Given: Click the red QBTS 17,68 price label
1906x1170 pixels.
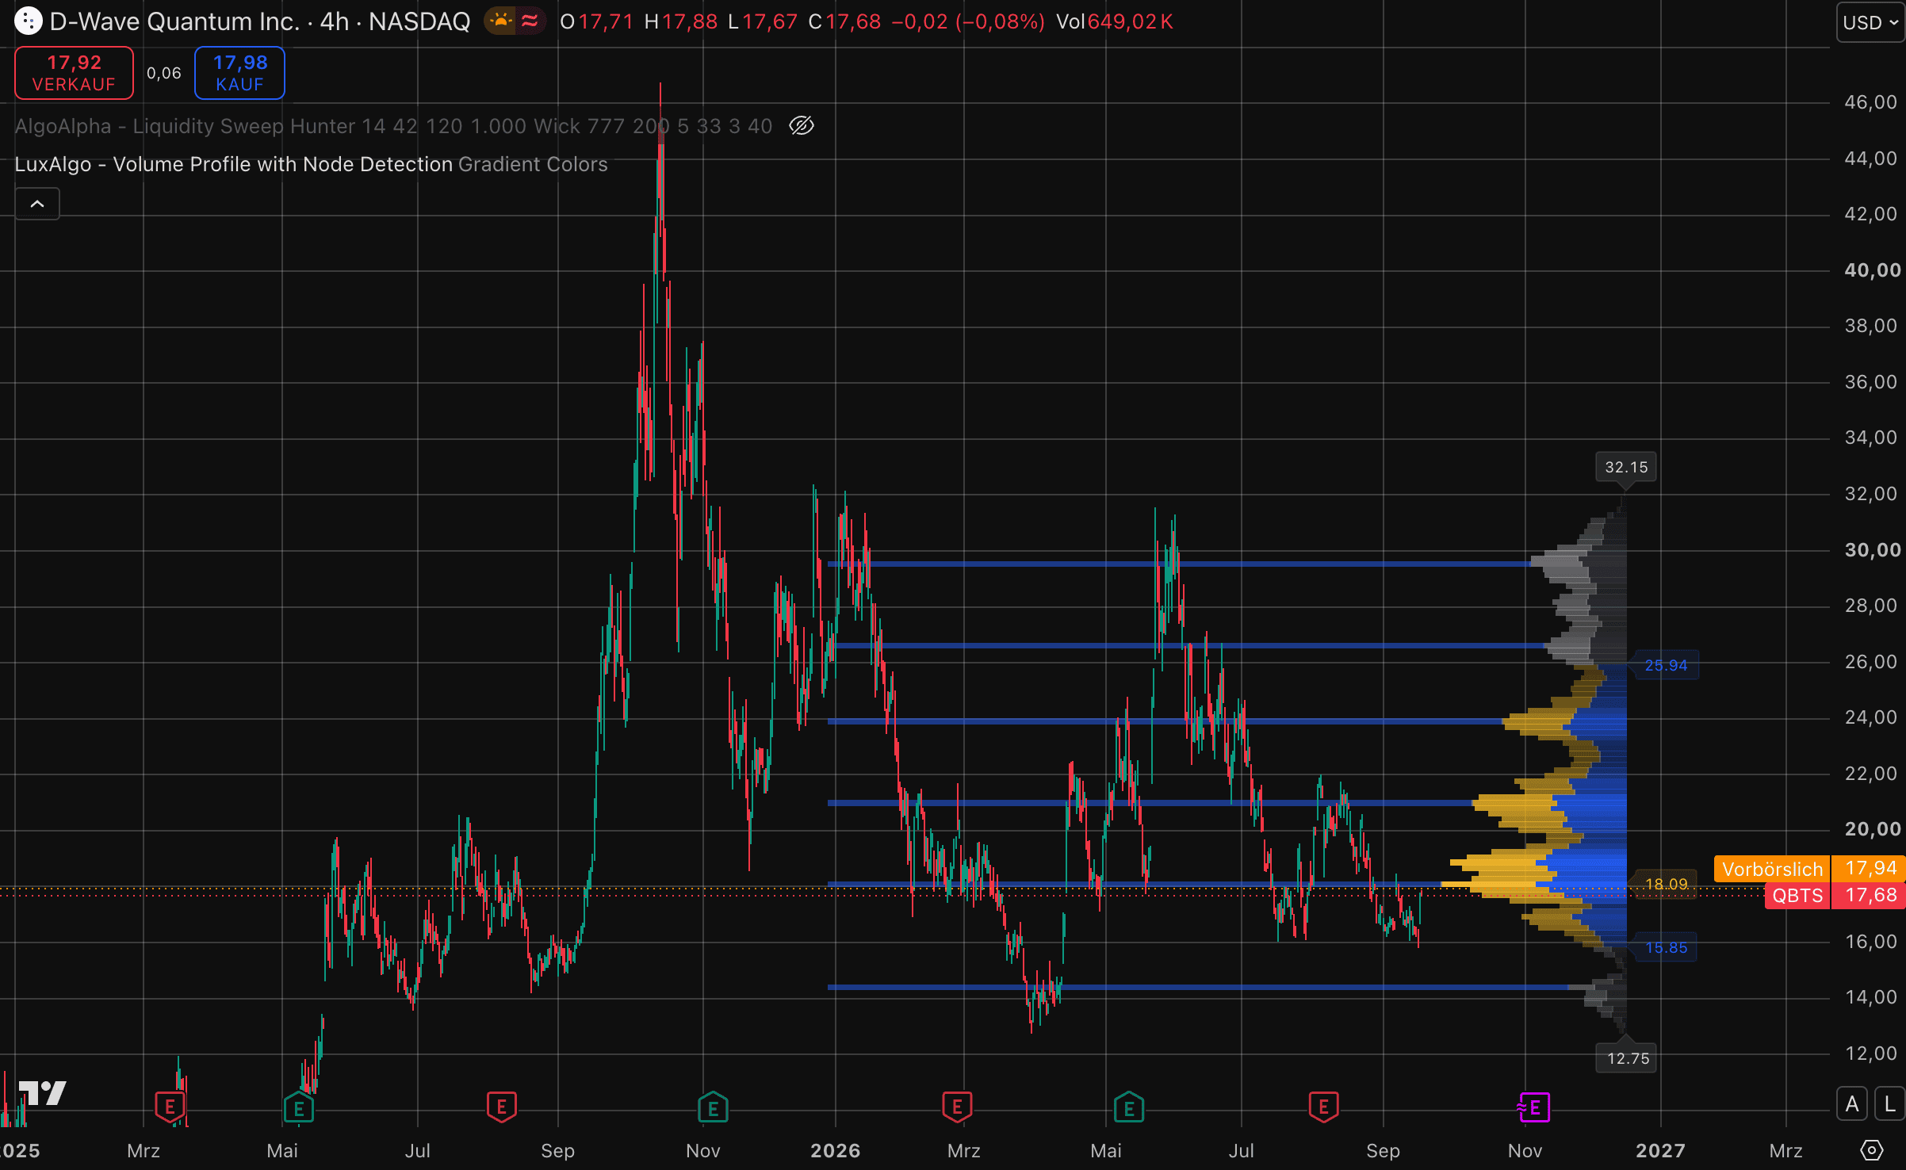Looking at the screenshot, I should tap(1835, 896).
